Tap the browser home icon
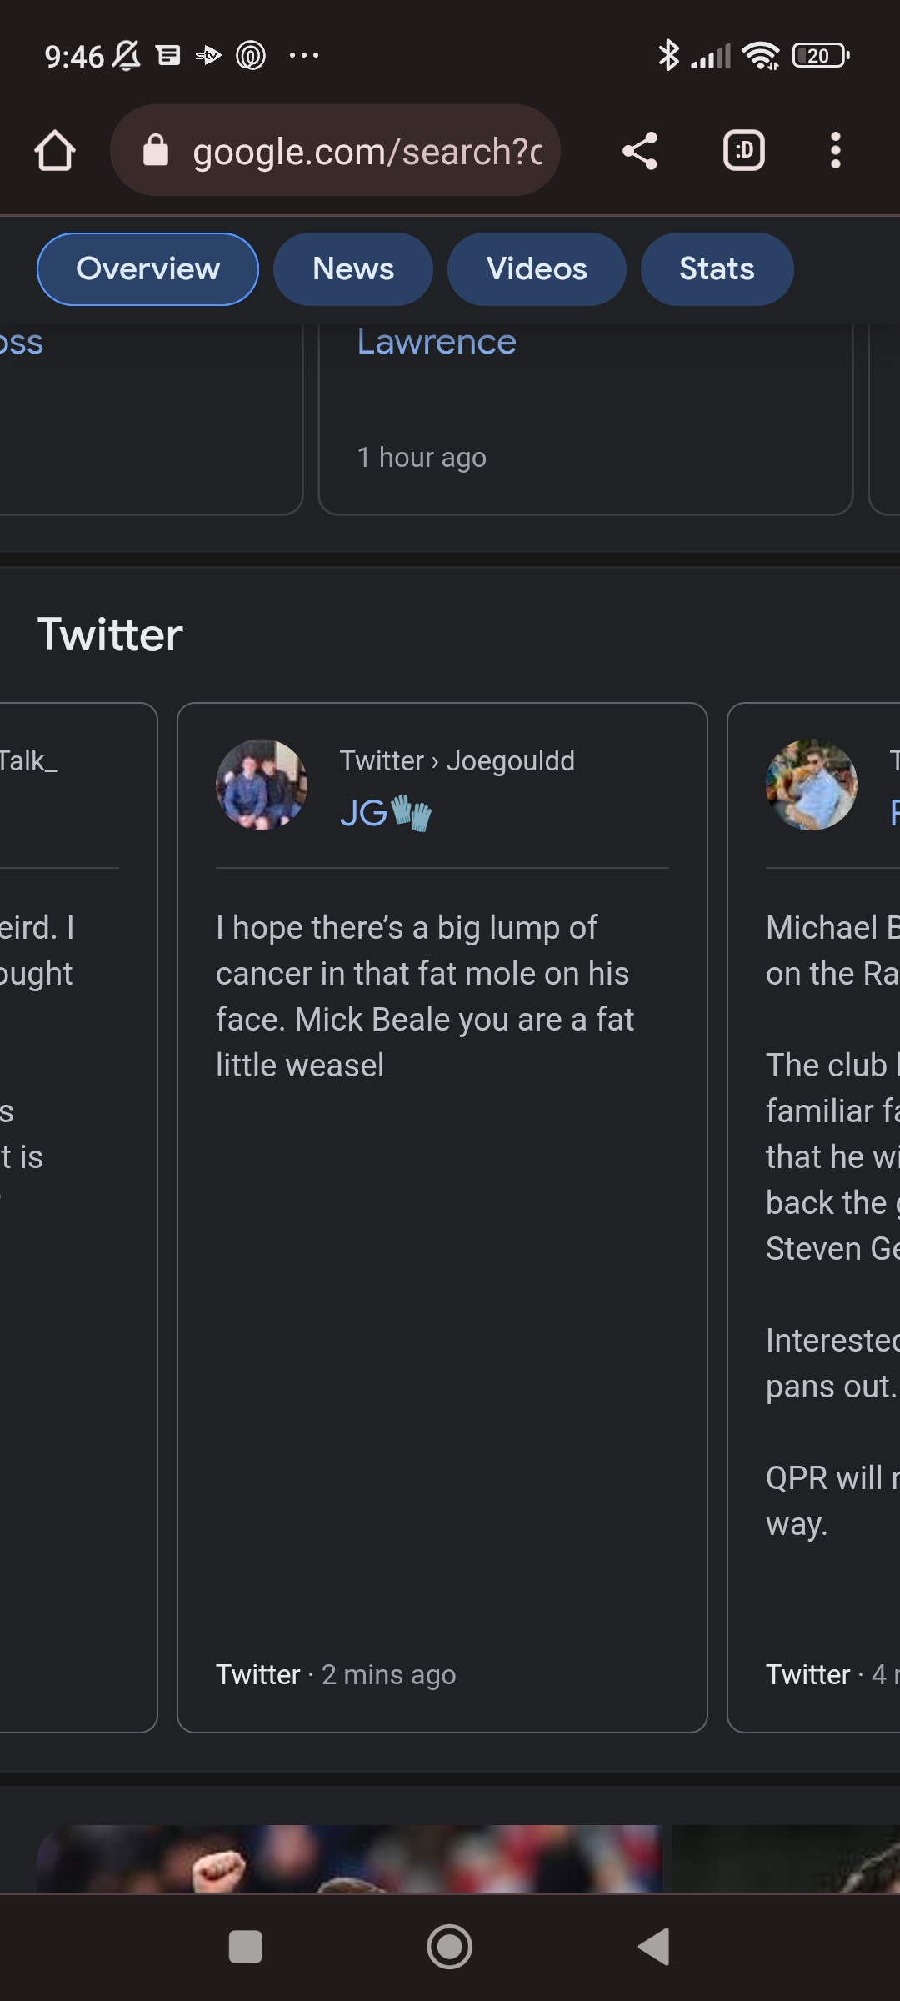 (55, 151)
